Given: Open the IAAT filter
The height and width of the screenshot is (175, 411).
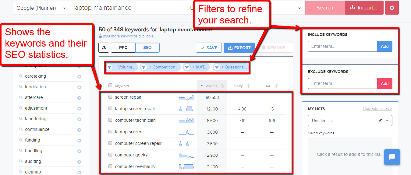Looking at the screenshot, I should pos(196,67).
